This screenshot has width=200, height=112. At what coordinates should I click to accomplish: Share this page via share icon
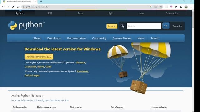pyautogui.click(x=156, y=7)
